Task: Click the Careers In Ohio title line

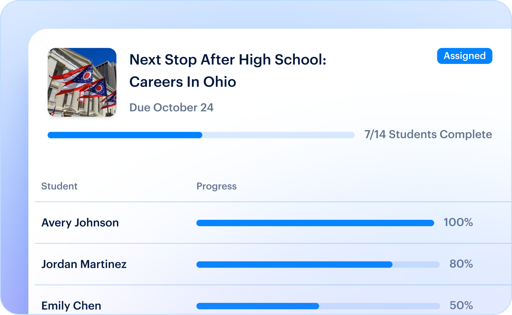Action: (183, 82)
